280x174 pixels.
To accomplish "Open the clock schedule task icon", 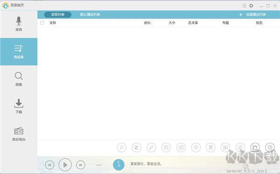I will pos(270,147).
